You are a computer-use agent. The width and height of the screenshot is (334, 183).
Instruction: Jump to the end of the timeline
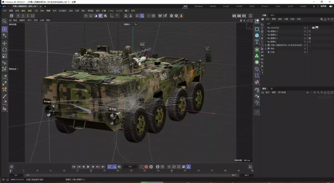(103, 167)
